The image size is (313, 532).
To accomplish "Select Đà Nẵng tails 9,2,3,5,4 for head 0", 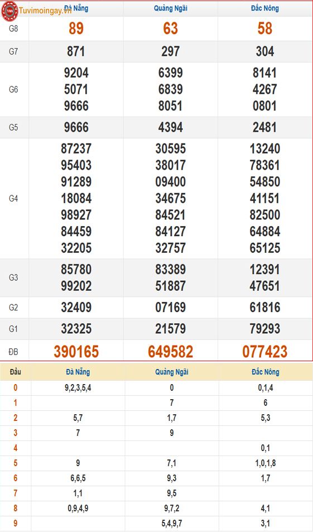I will point(78,388).
